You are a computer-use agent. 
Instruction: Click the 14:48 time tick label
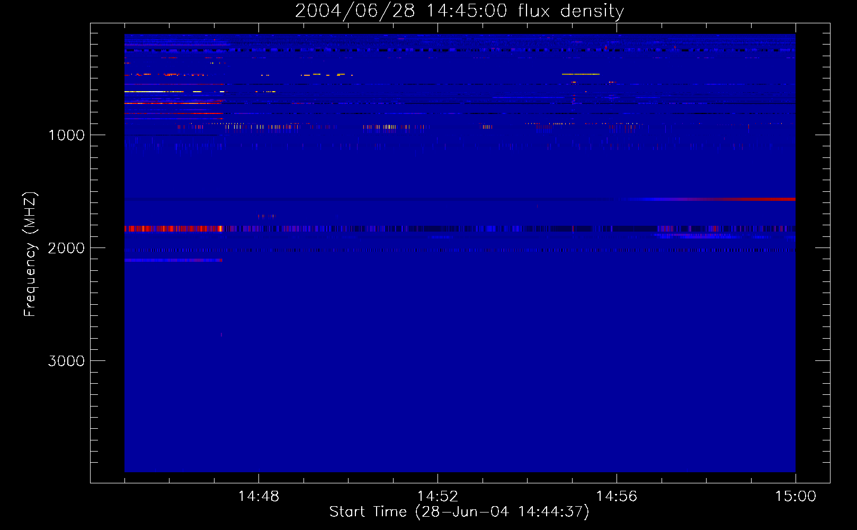point(258,496)
